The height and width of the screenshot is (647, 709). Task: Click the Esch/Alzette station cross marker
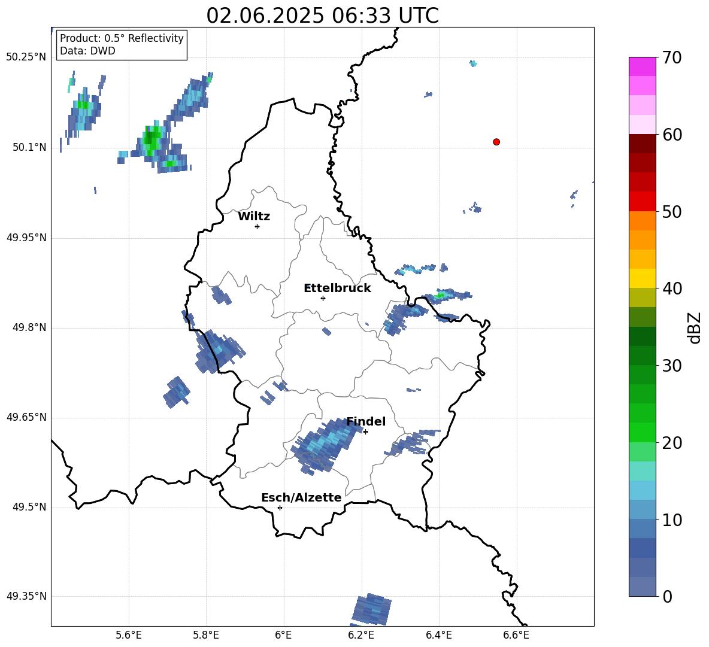point(280,508)
